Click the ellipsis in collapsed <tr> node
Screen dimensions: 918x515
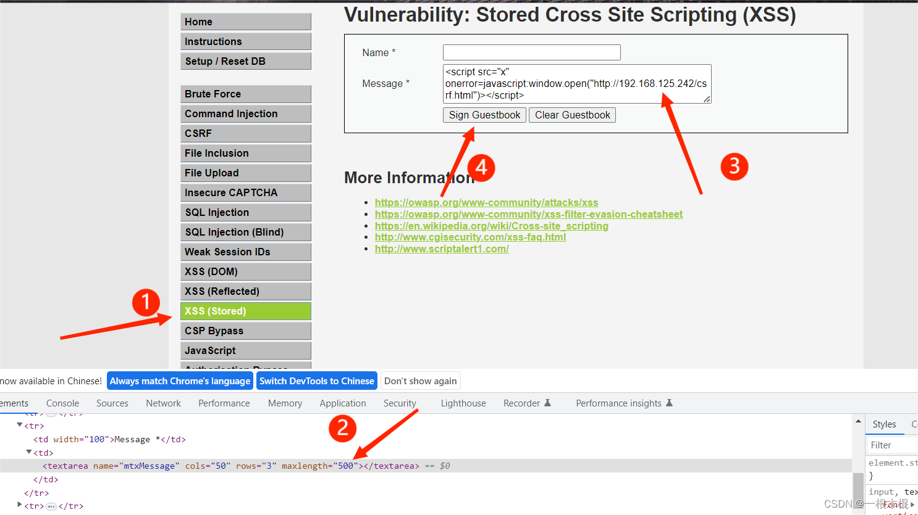[51, 506]
